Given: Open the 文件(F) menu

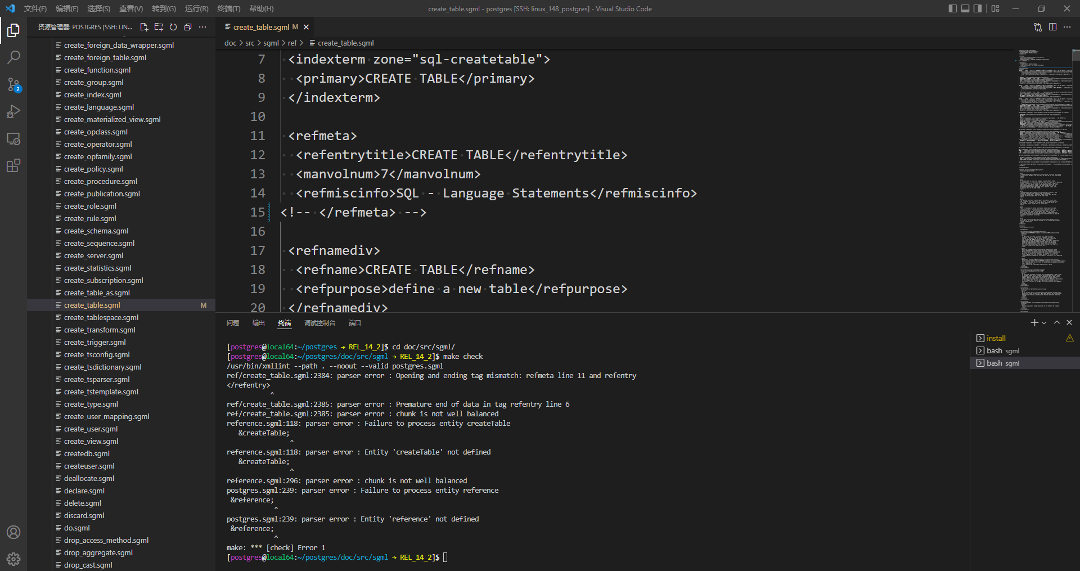Looking at the screenshot, I should tap(35, 8).
